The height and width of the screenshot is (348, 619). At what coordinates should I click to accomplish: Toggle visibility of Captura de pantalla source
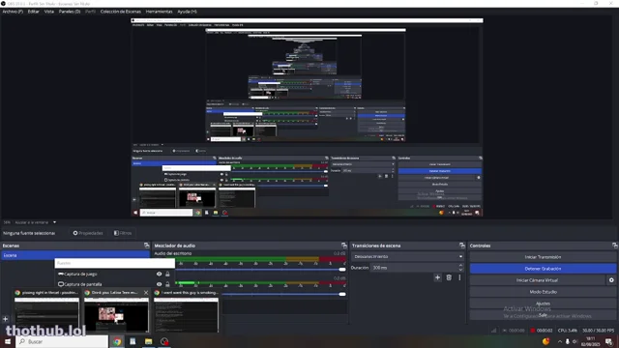[x=159, y=284]
